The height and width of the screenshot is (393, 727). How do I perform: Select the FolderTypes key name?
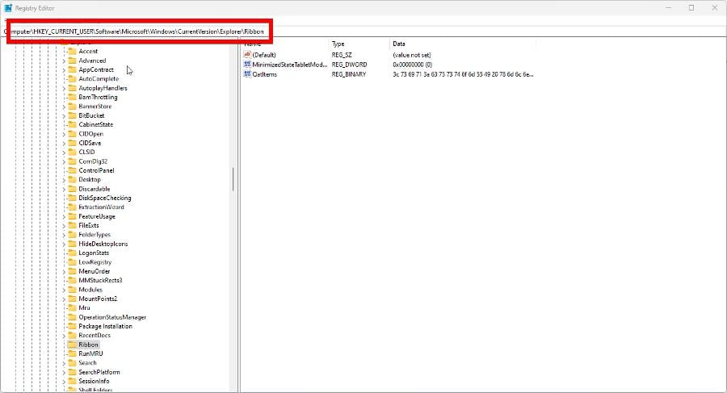point(95,235)
